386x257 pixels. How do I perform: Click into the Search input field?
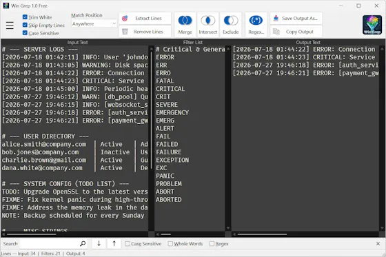pyautogui.click(x=49, y=244)
